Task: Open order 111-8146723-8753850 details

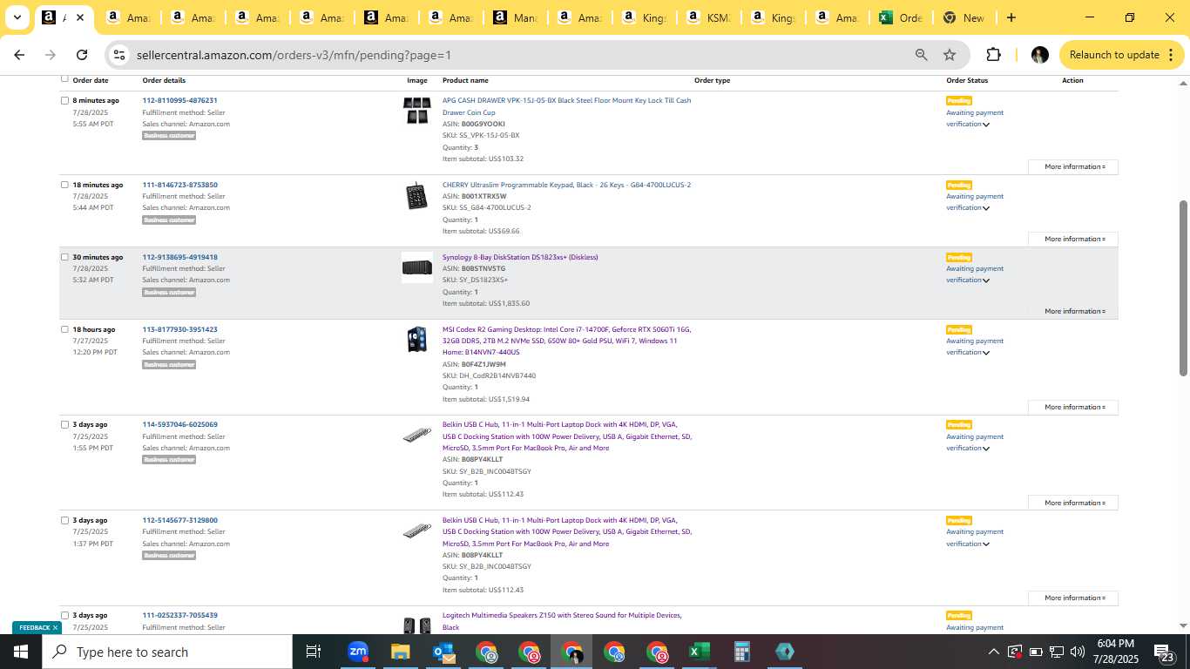Action: [x=179, y=185]
